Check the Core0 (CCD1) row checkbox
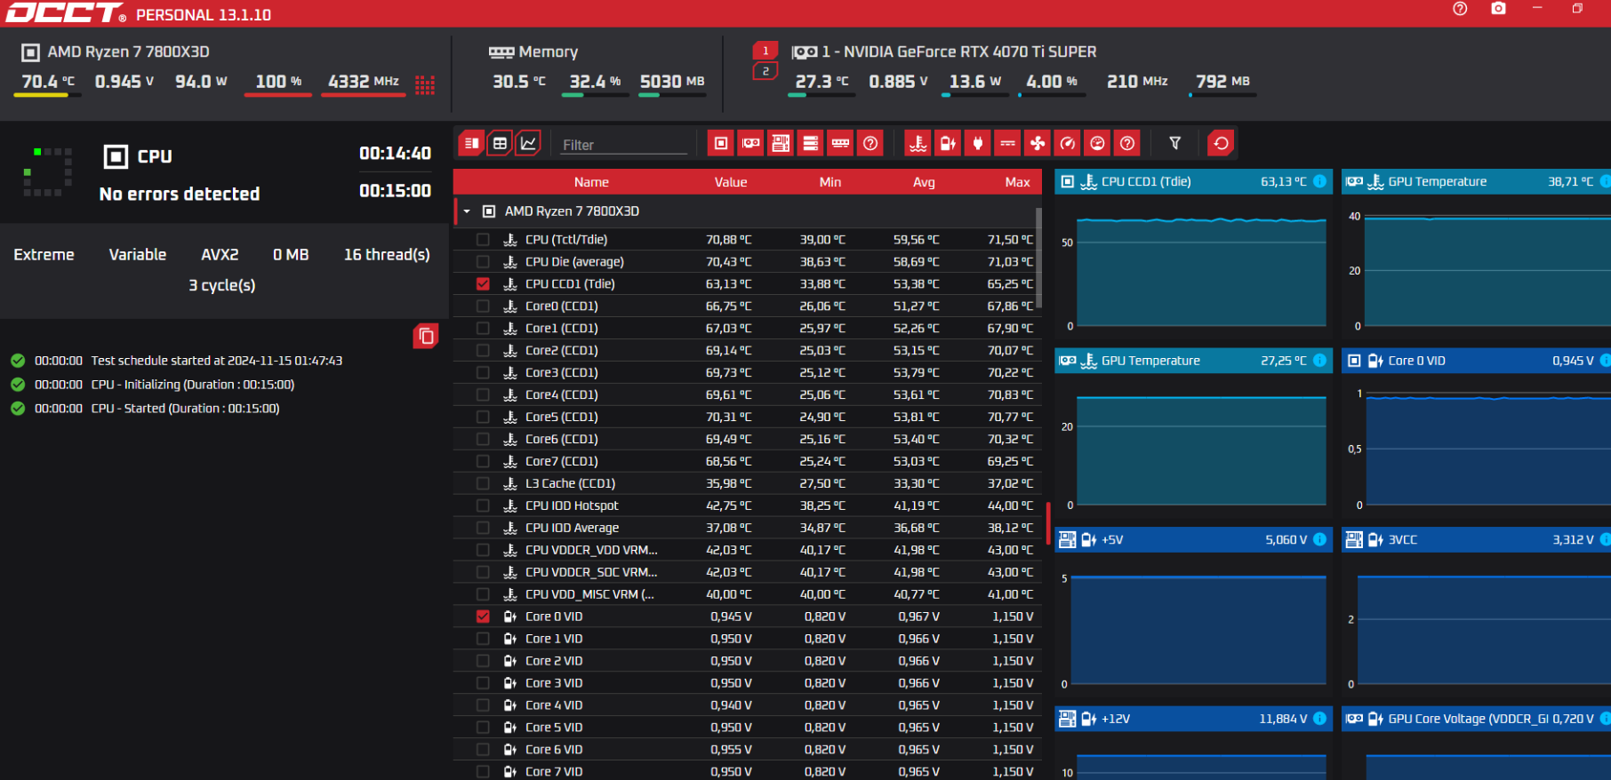The height and width of the screenshot is (780, 1611). (x=483, y=306)
